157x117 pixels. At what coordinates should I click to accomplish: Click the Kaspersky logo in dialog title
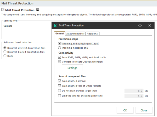(x=55, y=26)
